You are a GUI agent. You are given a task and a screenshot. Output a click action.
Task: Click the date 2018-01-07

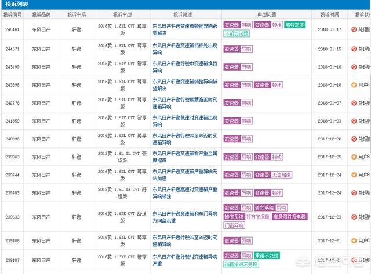(330, 103)
